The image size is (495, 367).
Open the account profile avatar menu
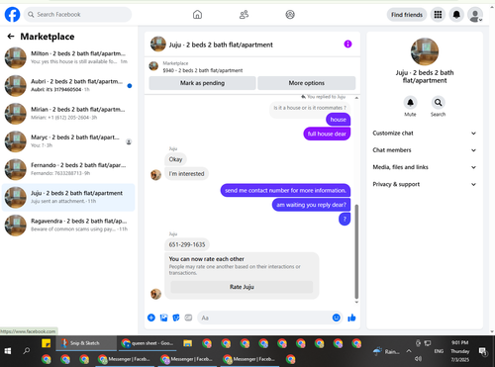click(475, 15)
